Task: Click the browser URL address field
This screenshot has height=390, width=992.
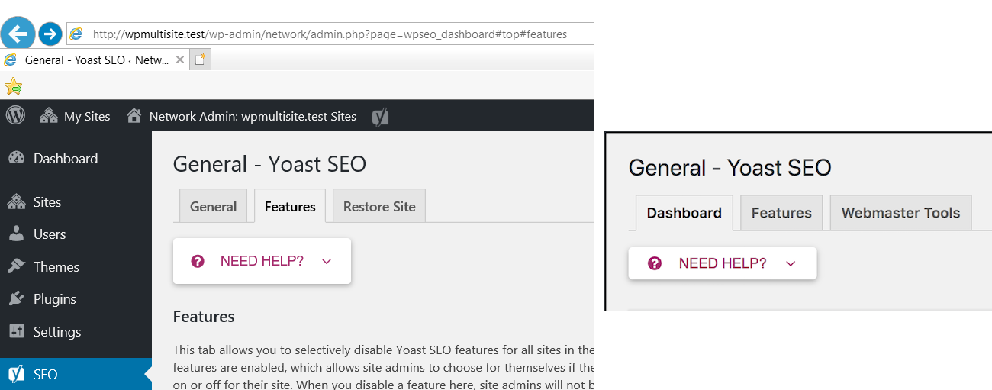Action: click(x=330, y=34)
